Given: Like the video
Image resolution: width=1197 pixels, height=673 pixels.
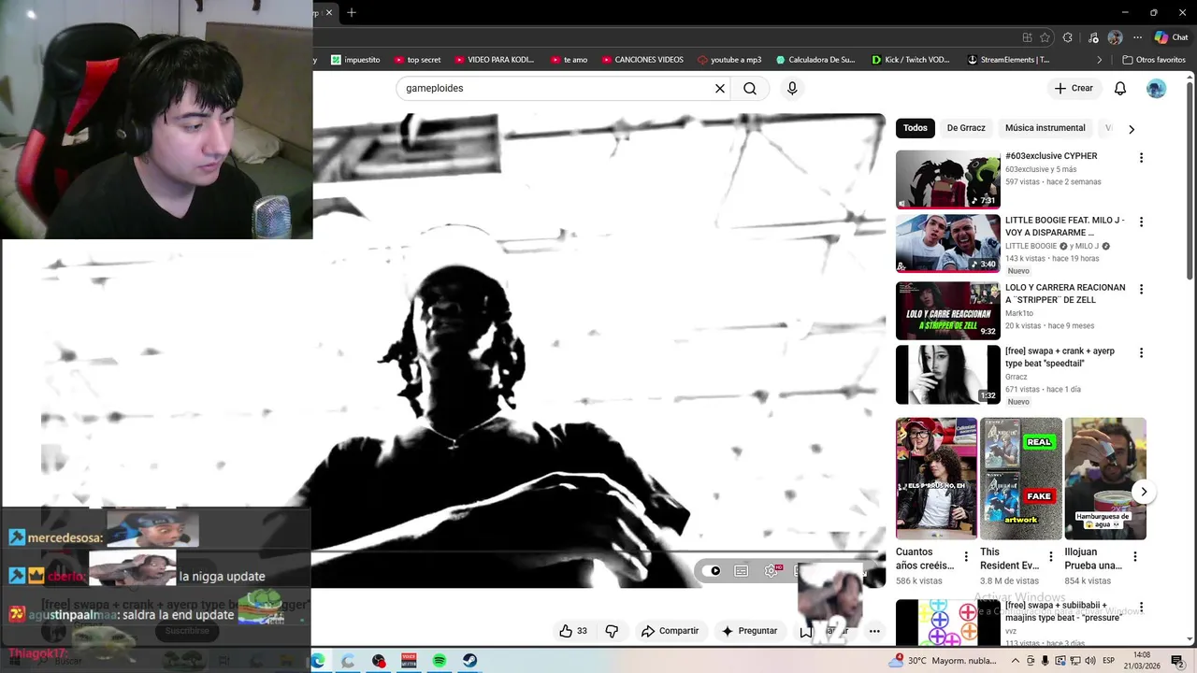Looking at the screenshot, I should 572,631.
